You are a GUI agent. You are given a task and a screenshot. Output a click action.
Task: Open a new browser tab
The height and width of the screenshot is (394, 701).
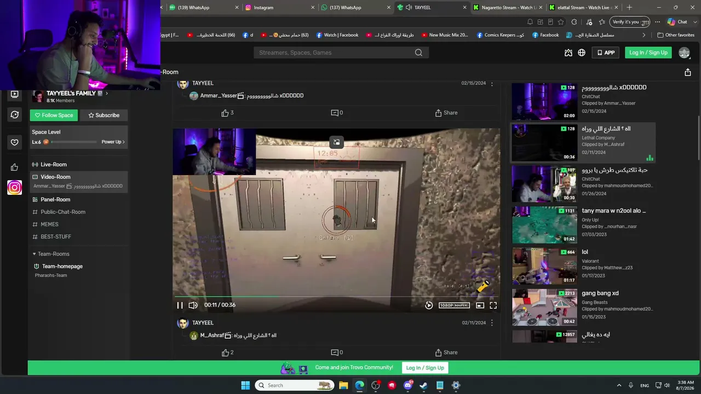tap(629, 8)
